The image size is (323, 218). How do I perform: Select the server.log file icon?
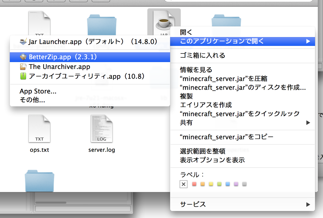(x=102, y=128)
